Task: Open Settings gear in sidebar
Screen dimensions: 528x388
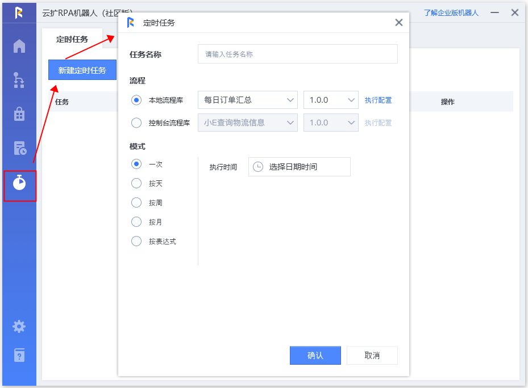Action: click(19, 326)
